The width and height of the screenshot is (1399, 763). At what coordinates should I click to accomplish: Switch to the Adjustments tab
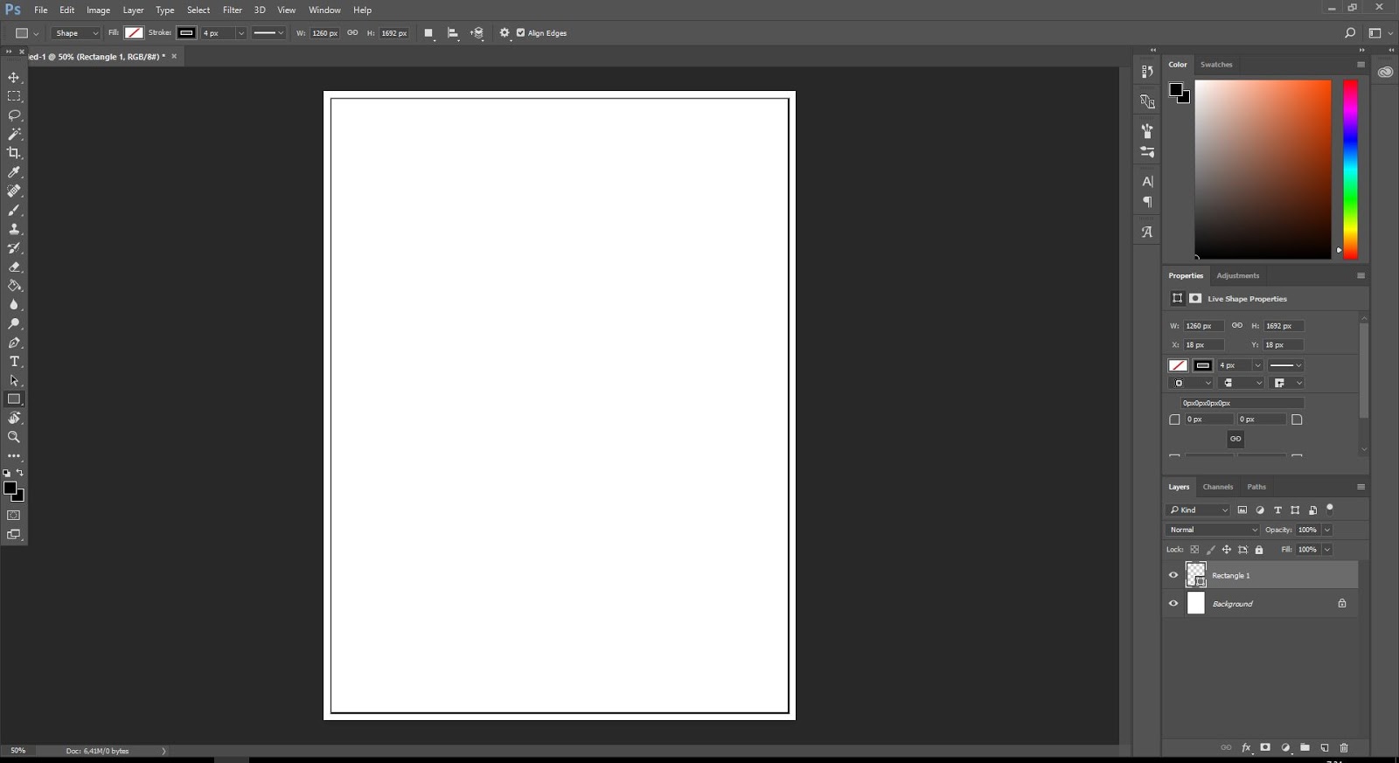click(x=1237, y=275)
